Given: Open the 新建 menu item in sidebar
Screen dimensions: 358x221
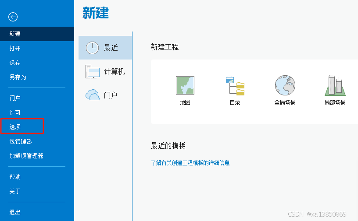Looking at the screenshot, I should click(37, 34).
